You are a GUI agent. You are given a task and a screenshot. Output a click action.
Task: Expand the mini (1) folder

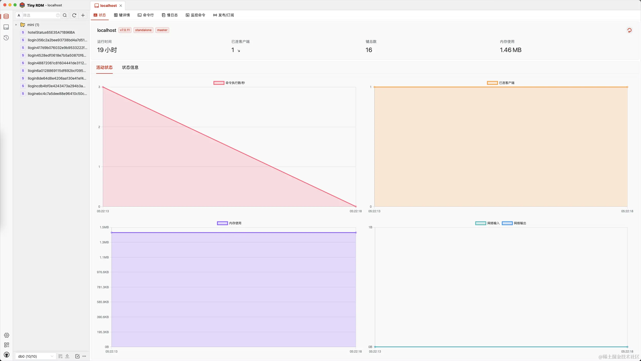point(16,25)
